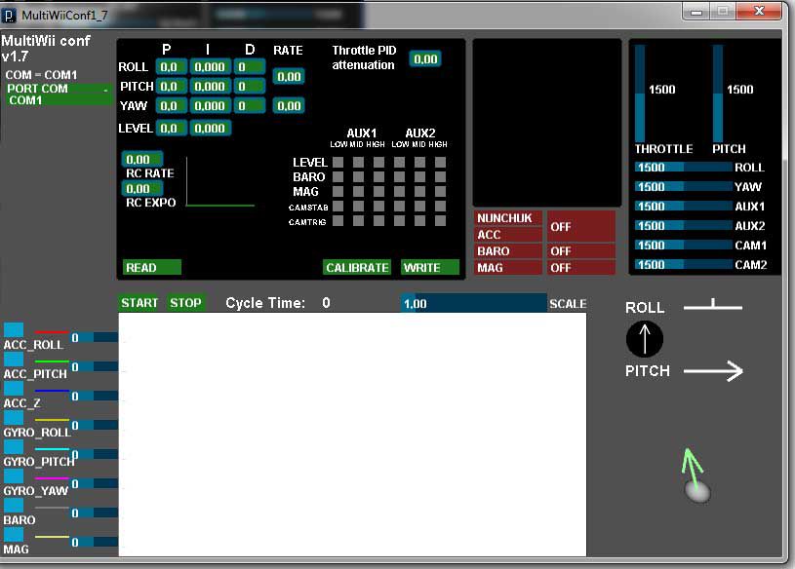Screen dimensions: 795x569
Task: Click the PITCH I value field
Action: click(x=210, y=86)
